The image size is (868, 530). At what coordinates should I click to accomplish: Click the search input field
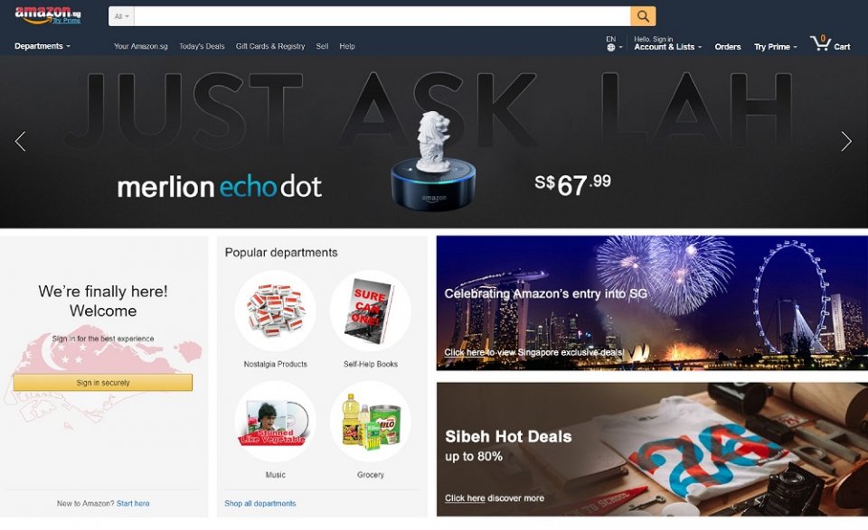pyautogui.click(x=382, y=16)
